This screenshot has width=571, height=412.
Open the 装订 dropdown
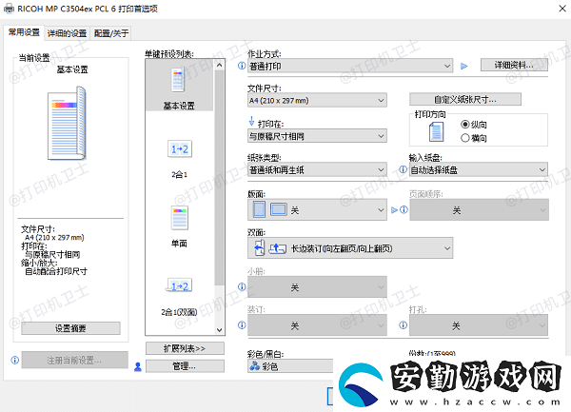click(317, 325)
